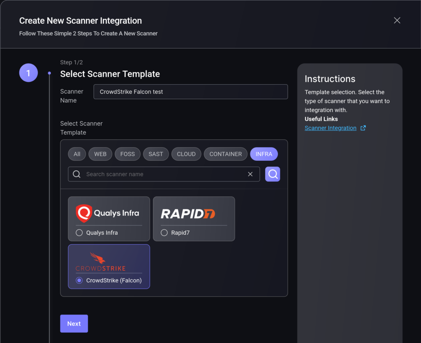Click the Scanner Name input field

tap(190, 92)
